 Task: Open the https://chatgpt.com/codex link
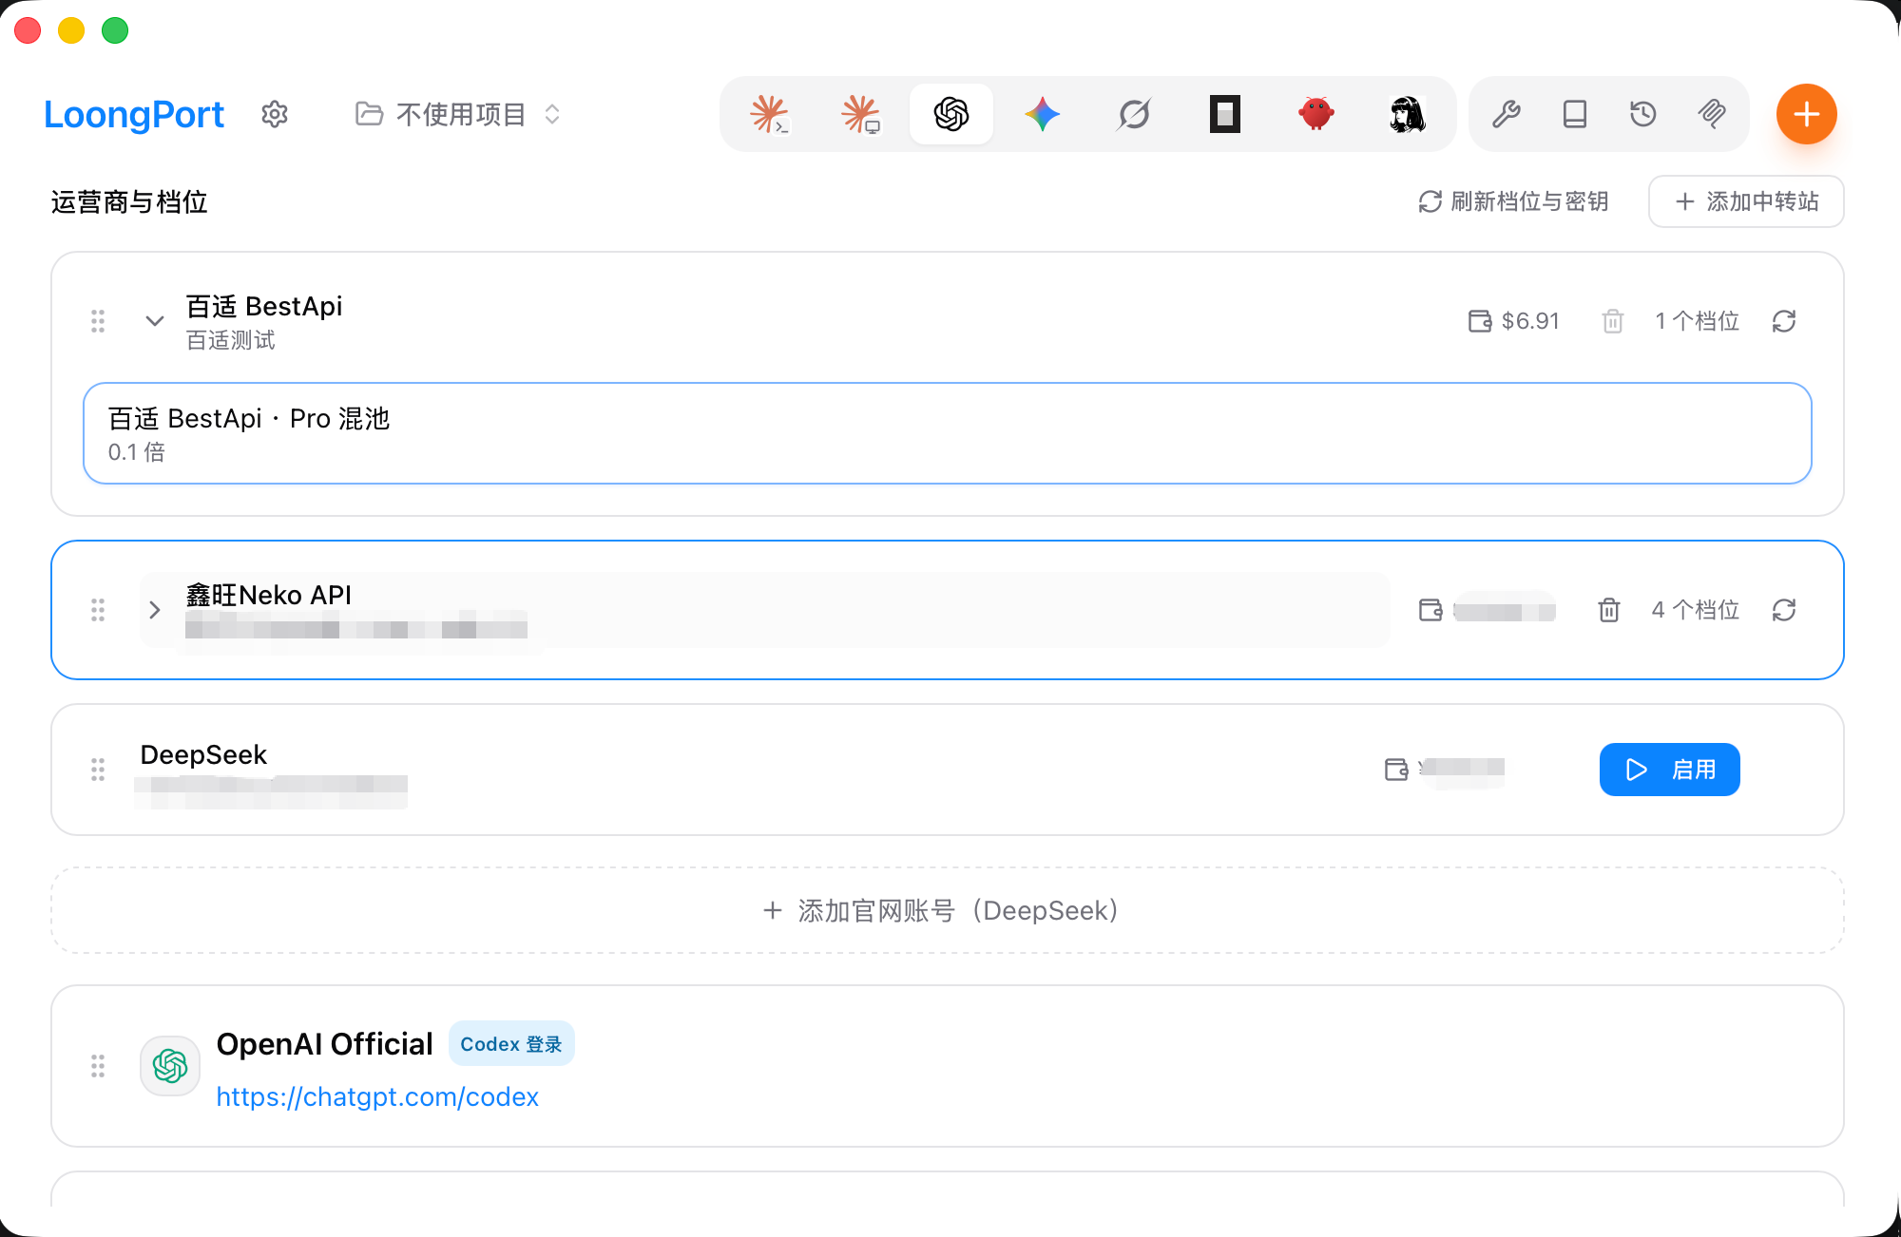tap(377, 1096)
